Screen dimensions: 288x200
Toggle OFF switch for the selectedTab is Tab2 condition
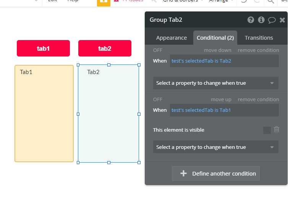(x=158, y=50)
